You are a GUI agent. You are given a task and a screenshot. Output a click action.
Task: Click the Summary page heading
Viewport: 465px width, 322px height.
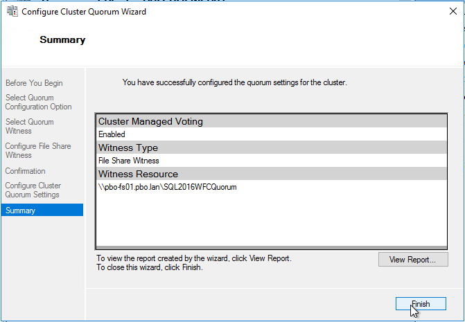point(62,39)
